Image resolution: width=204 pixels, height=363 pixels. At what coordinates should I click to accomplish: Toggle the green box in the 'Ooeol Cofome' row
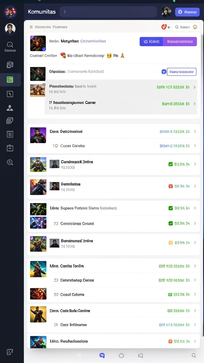point(170,295)
